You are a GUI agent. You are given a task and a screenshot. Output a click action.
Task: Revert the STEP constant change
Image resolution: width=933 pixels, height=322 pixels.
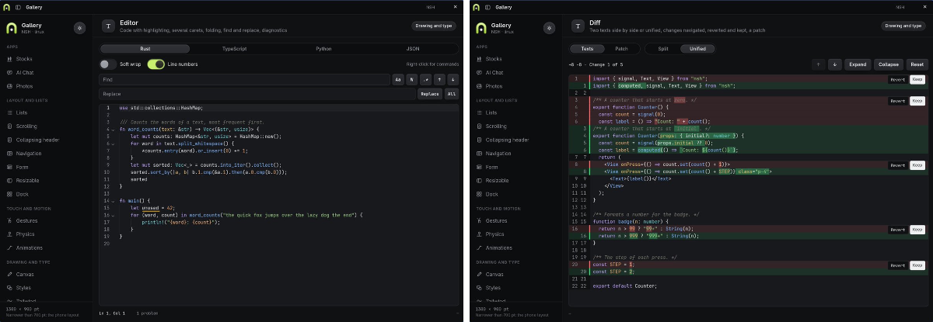click(x=897, y=265)
